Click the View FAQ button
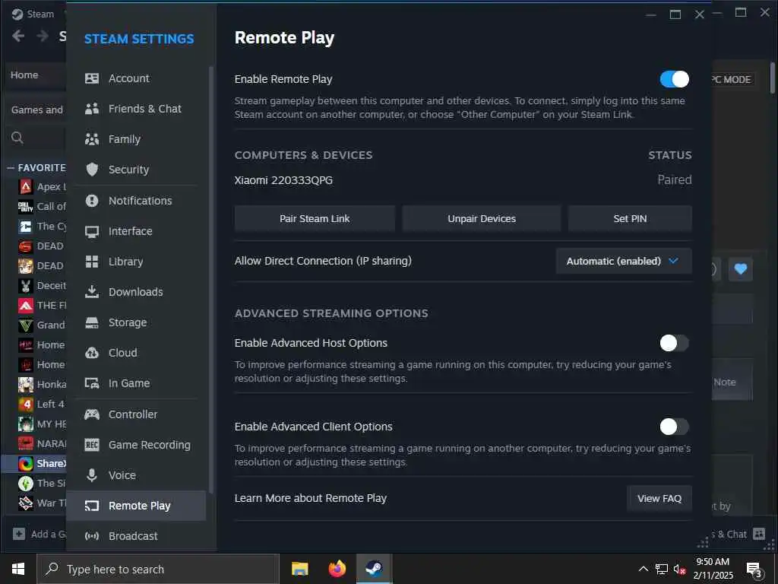 click(x=659, y=499)
